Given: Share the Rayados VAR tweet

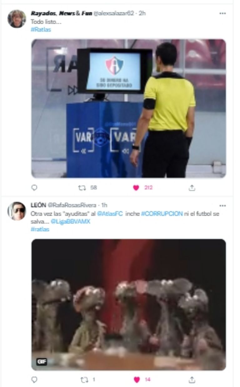Looking at the screenshot, I should coord(192,188).
